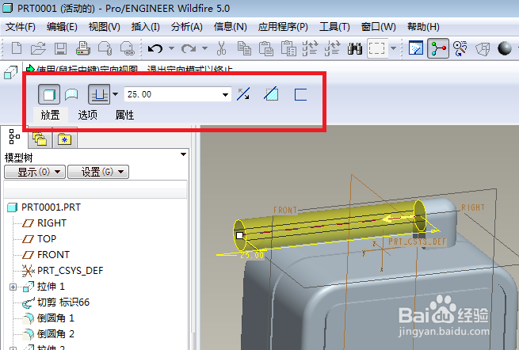This screenshot has width=519, height=350.
Task: Open the 帮助(H) menu
Action: [423, 27]
